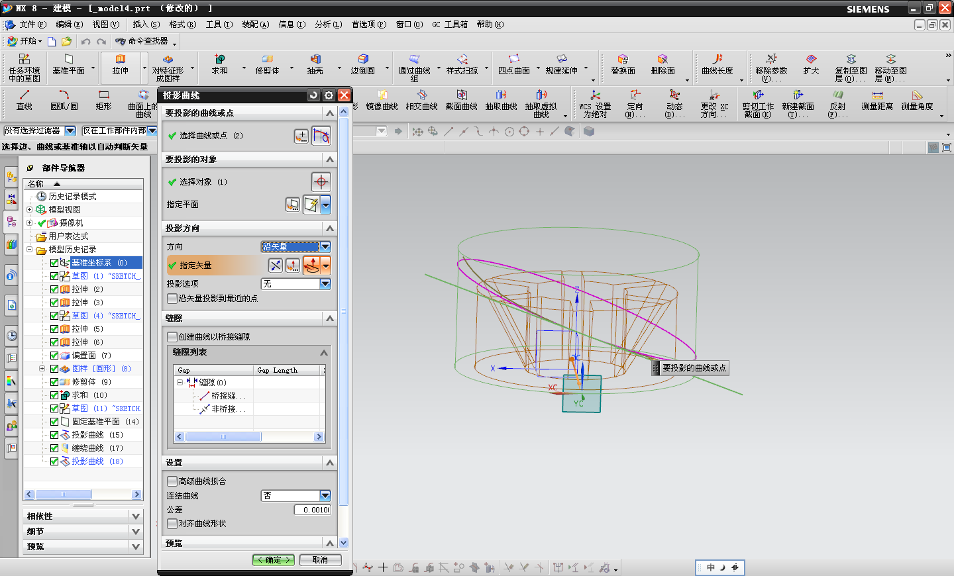Collapse the 缝隙 section
Viewport: 954px width, 576px height.
coord(330,318)
